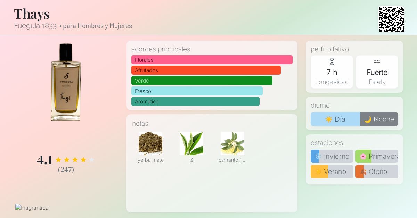Image resolution: width=417 pixels, height=218 pixels.
Task: Open the osmanto note image
Action: point(232,143)
